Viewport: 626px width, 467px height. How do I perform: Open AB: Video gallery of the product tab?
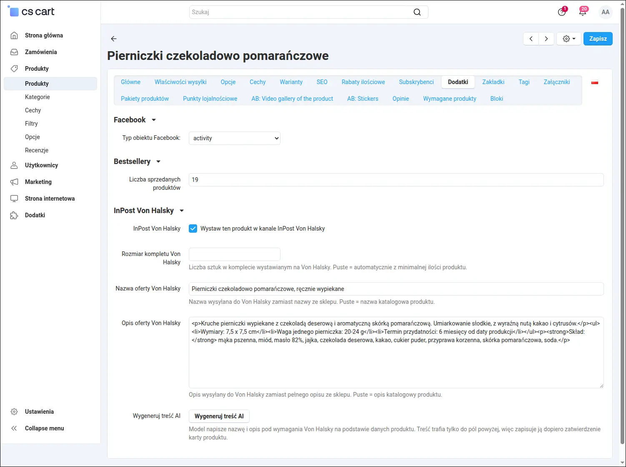click(292, 99)
